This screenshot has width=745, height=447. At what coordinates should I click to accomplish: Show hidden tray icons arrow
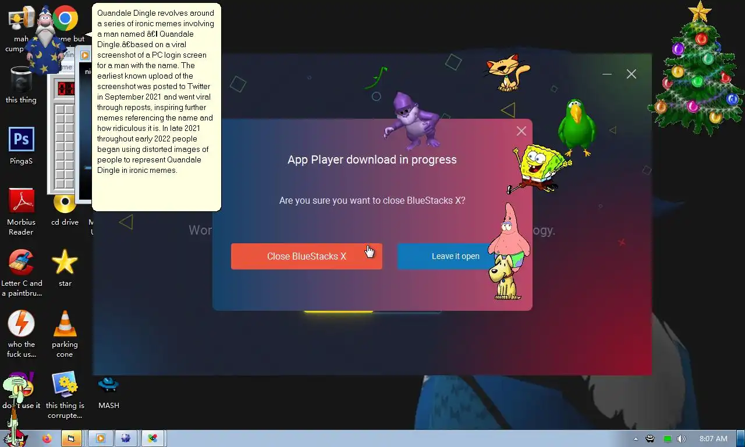(636, 439)
